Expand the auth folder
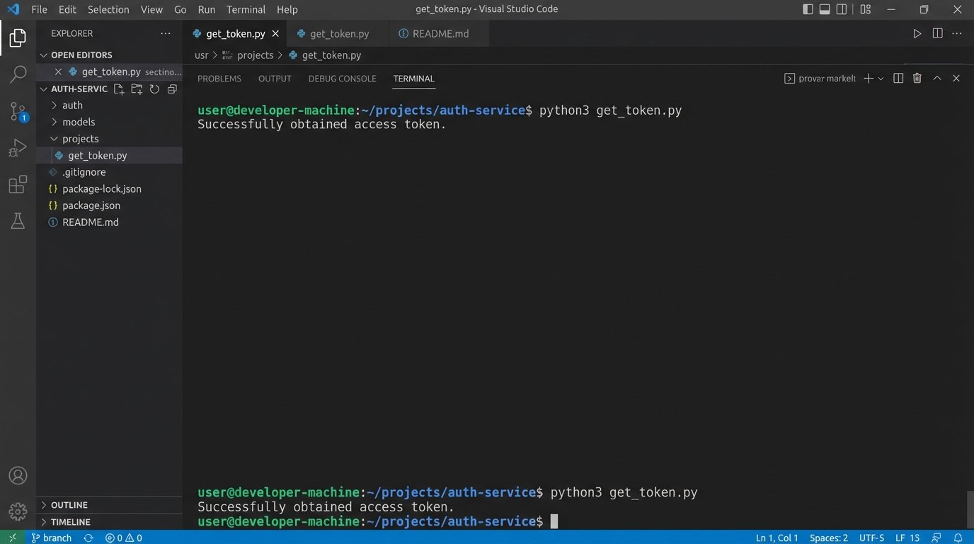This screenshot has height=544, width=974. (x=72, y=106)
